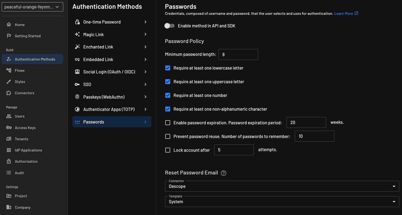Enable method in API and SDK
This screenshot has width=402, height=215.
tap(170, 26)
